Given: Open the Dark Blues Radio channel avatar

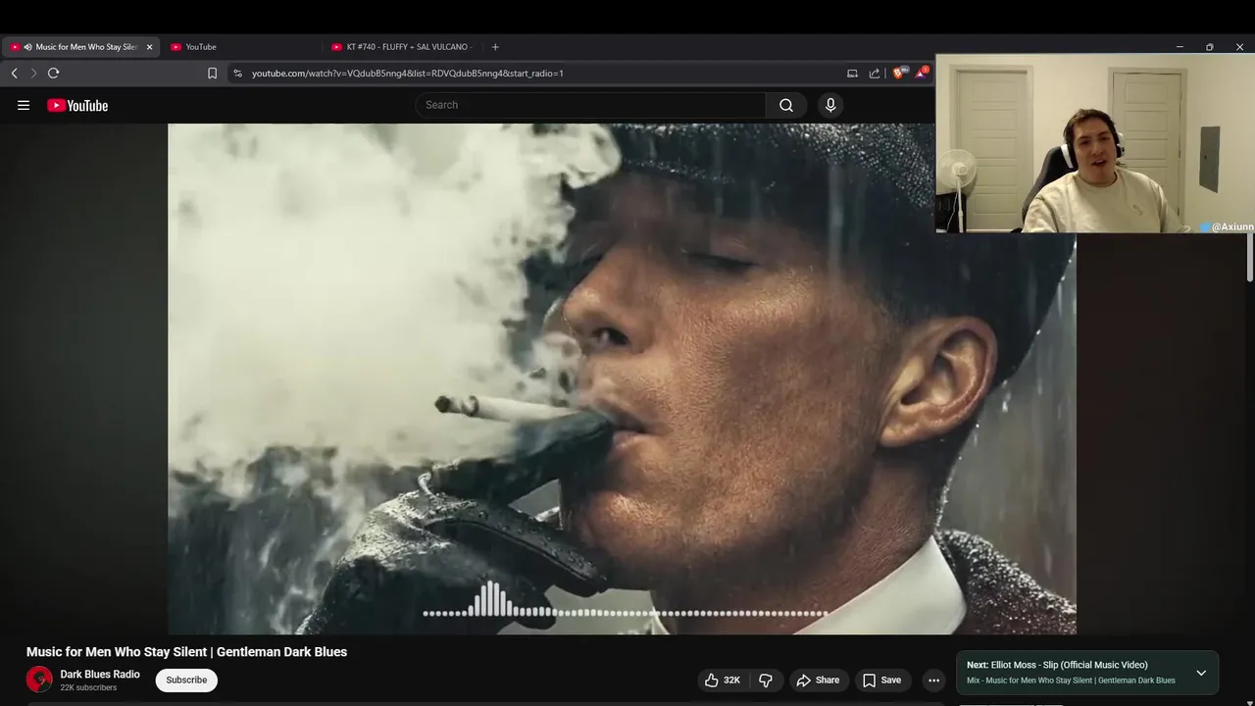Looking at the screenshot, I should point(39,680).
